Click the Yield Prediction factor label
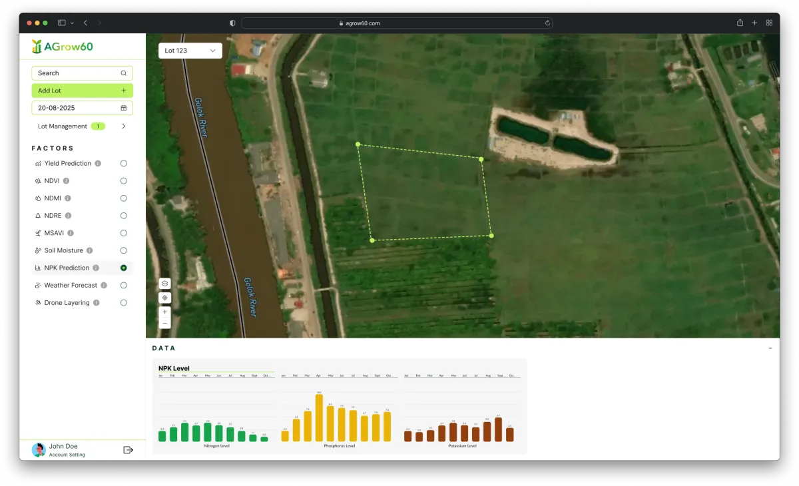 pos(68,163)
